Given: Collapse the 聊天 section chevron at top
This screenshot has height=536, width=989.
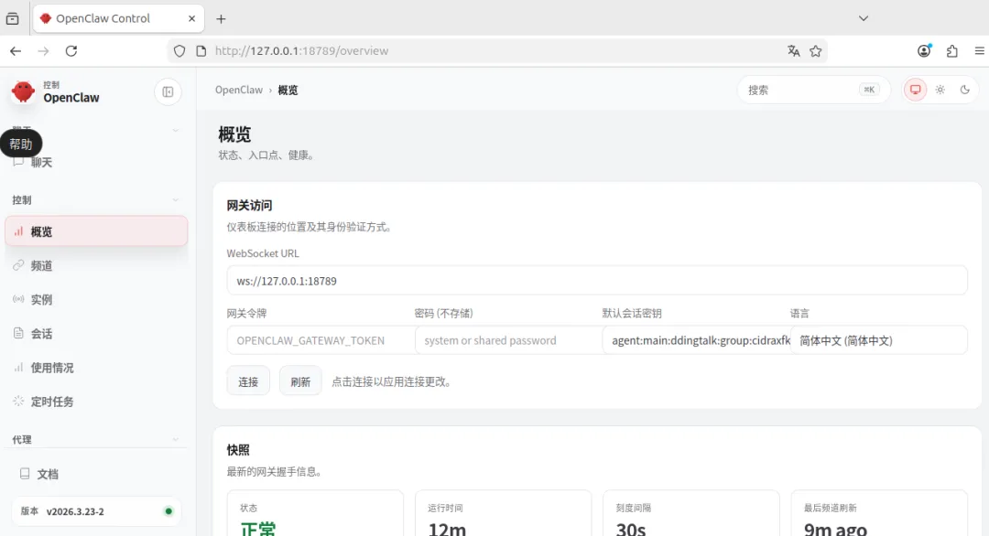Looking at the screenshot, I should pyautogui.click(x=175, y=131).
